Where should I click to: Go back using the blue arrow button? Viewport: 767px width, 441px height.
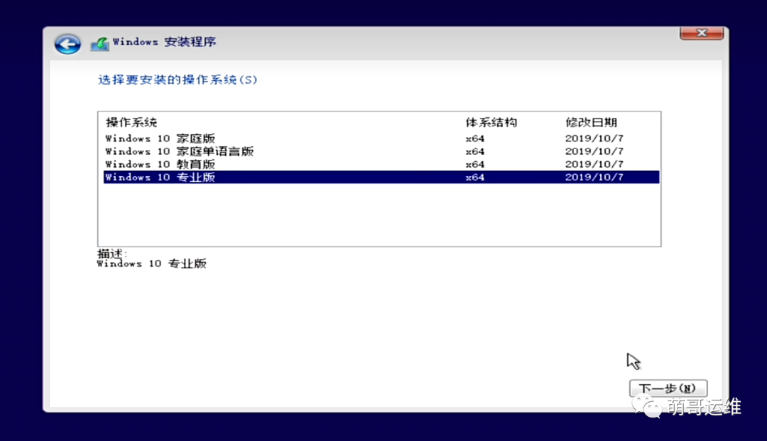tap(67, 44)
